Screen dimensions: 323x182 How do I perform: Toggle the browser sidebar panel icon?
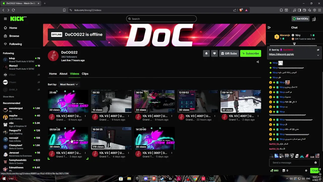(299, 10)
